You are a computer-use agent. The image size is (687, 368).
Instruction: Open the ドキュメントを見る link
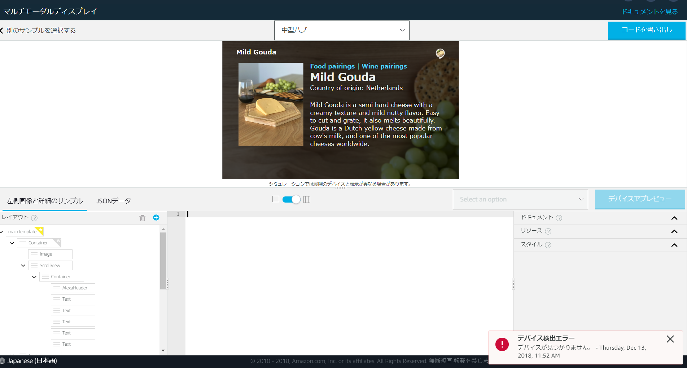[649, 12]
